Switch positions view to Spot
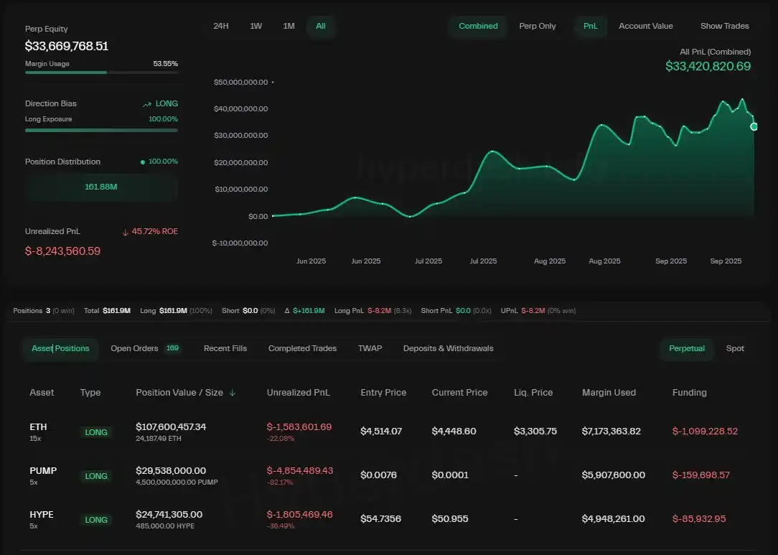This screenshot has height=555, width=778. [x=735, y=348]
